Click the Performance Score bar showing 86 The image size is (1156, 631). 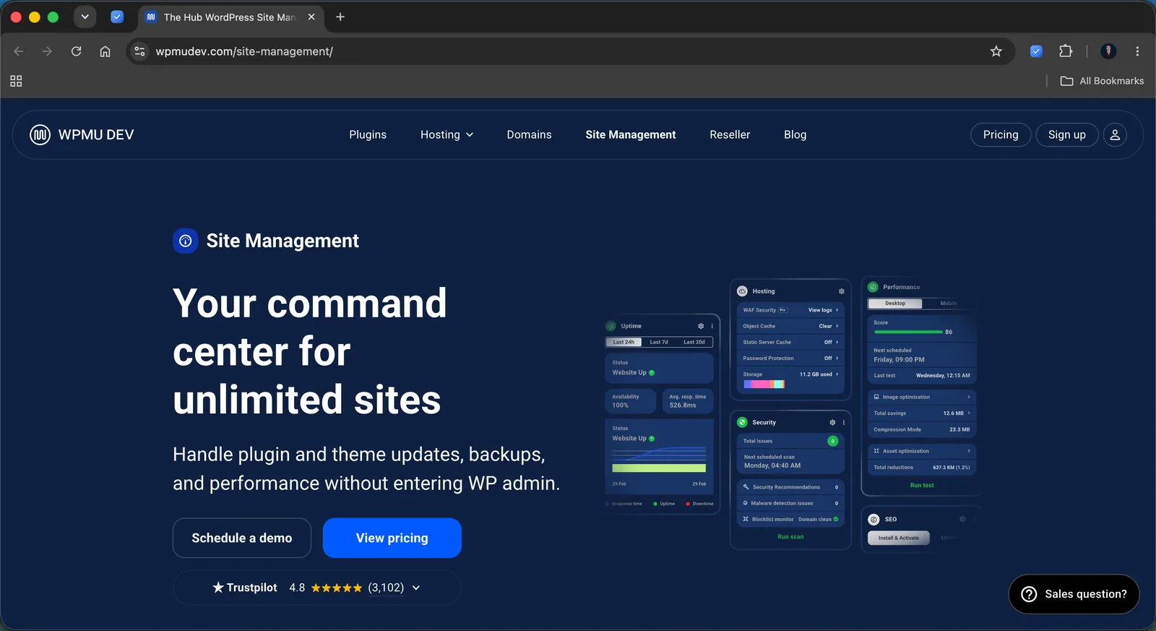pos(908,332)
